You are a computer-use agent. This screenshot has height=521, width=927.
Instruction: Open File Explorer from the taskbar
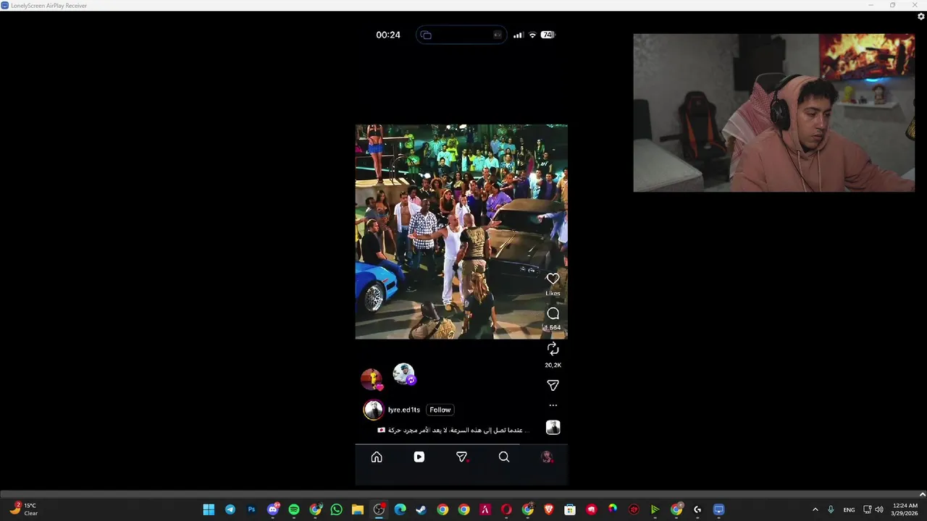358,509
